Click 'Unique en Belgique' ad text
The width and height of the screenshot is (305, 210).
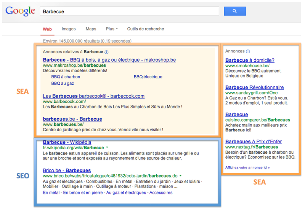pyautogui.click(x=244, y=76)
